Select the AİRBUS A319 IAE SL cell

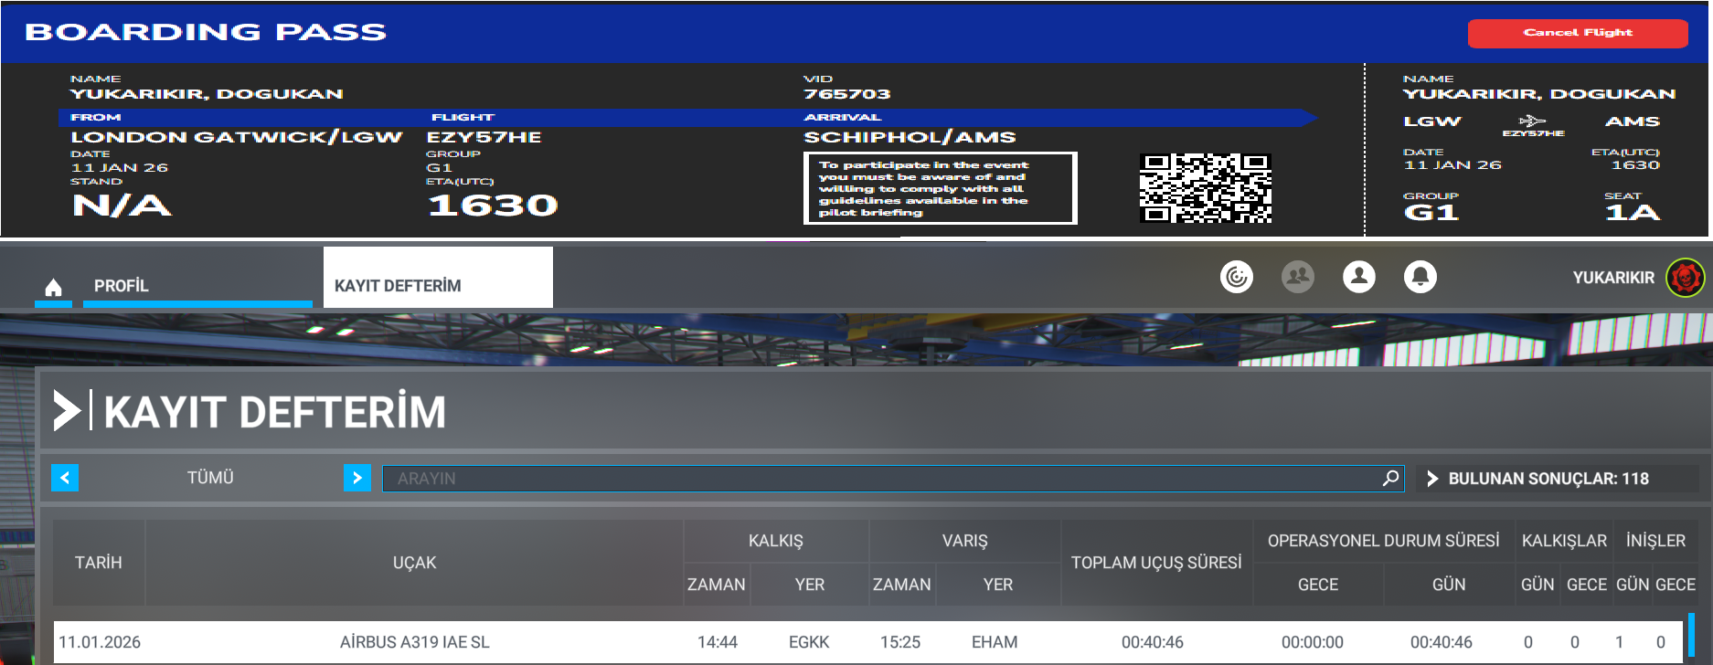pyautogui.click(x=414, y=642)
